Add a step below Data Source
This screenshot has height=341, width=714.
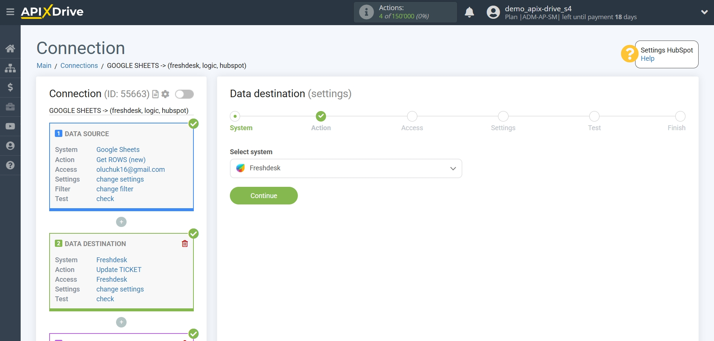[x=121, y=222]
